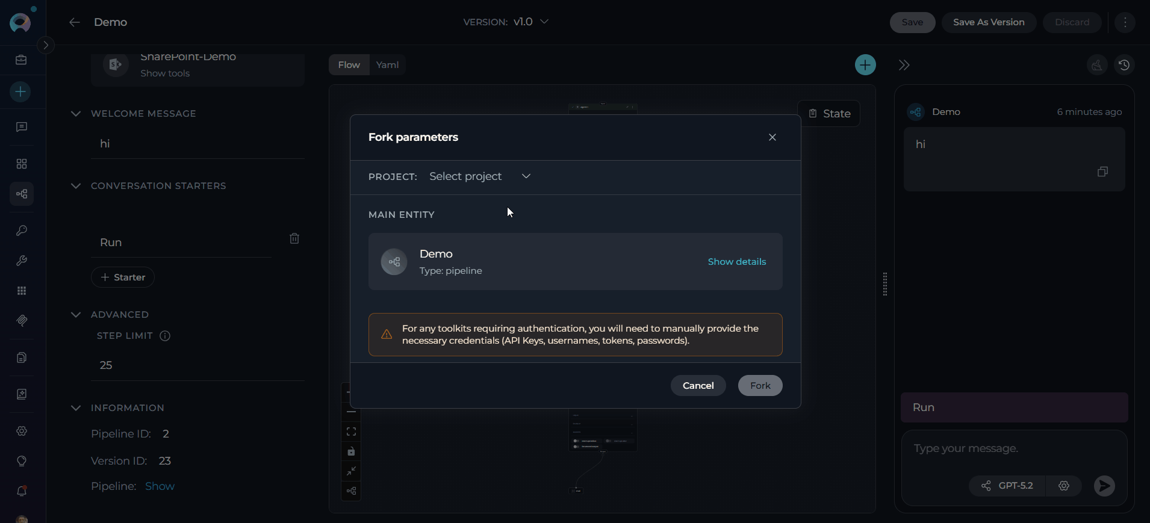1150x523 pixels.
Task: Select the Flow tab
Action: 349,65
